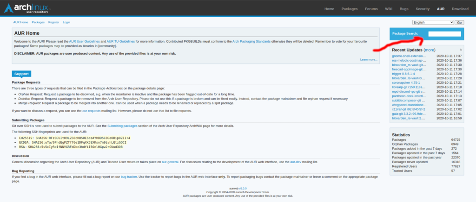Open the librearp-git package link
This screenshot has width=476, height=202.
409,87
